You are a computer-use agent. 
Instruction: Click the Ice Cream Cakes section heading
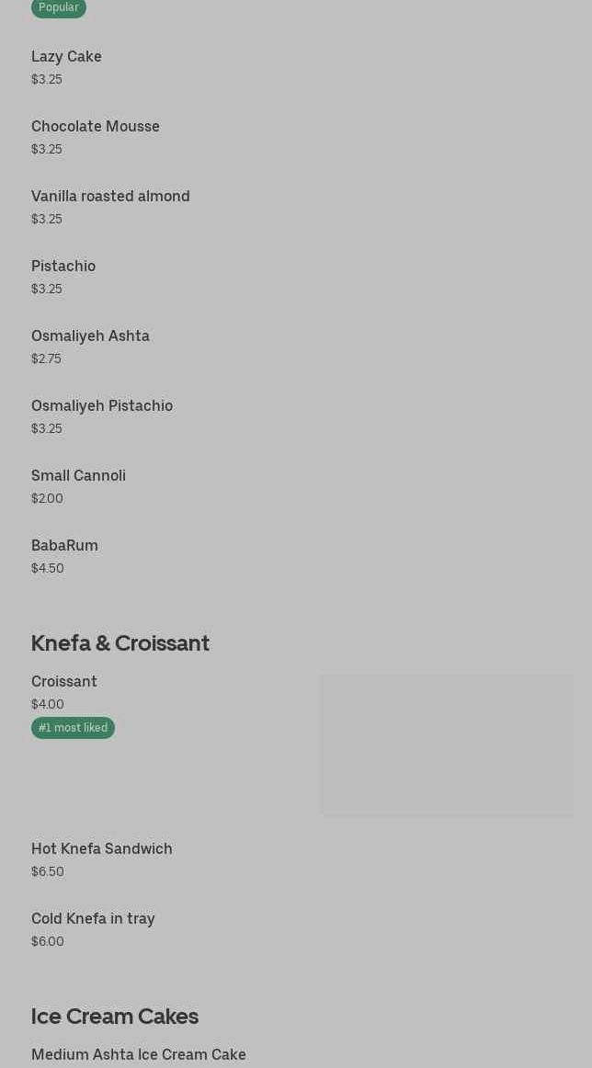click(x=115, y=1017)
